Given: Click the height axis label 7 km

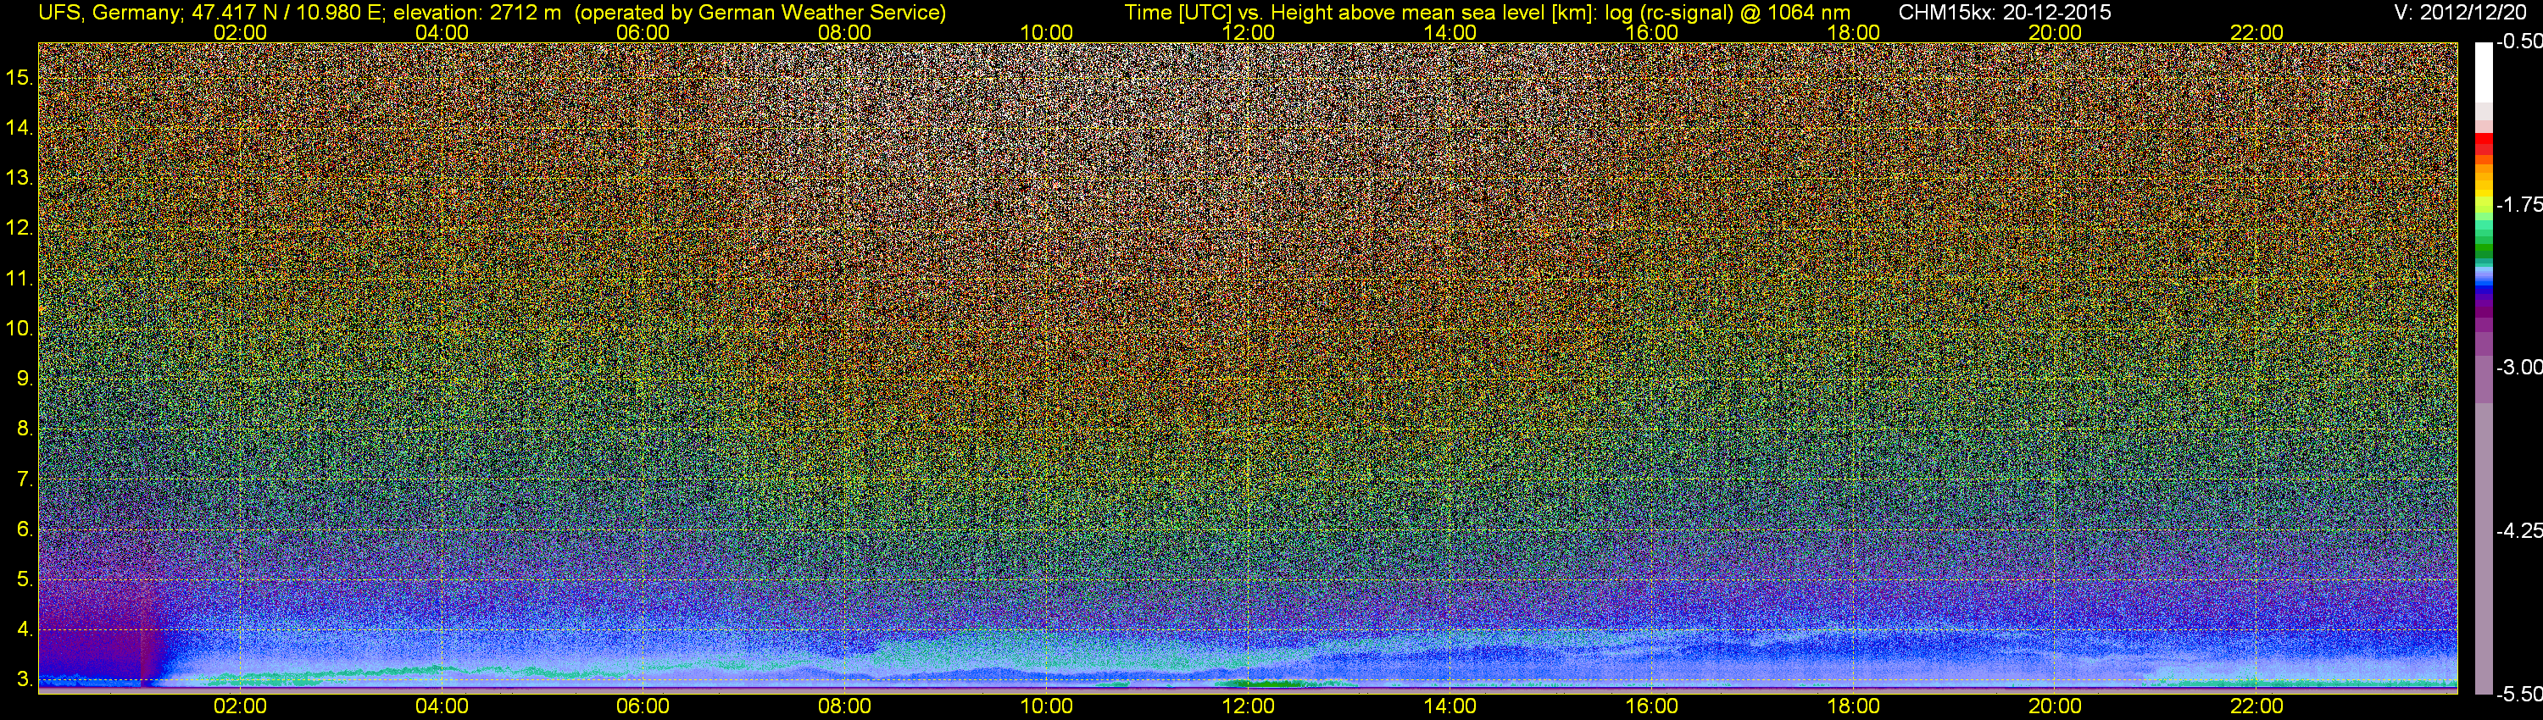Looking at the screenshot, I should (25, 479).
